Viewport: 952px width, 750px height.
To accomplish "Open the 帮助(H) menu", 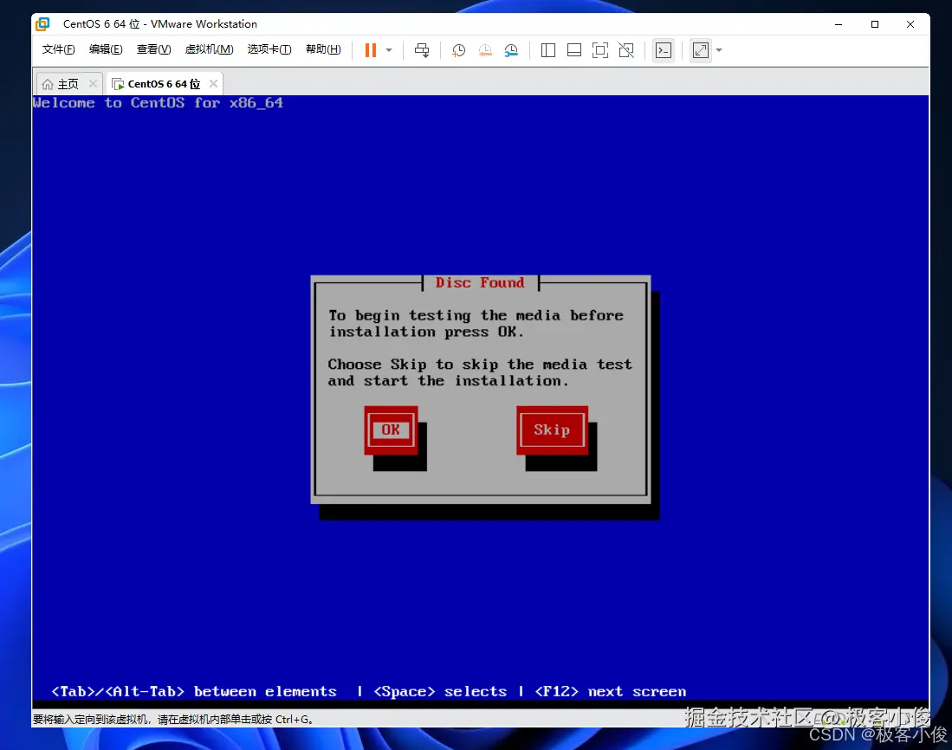I will 323,49.
